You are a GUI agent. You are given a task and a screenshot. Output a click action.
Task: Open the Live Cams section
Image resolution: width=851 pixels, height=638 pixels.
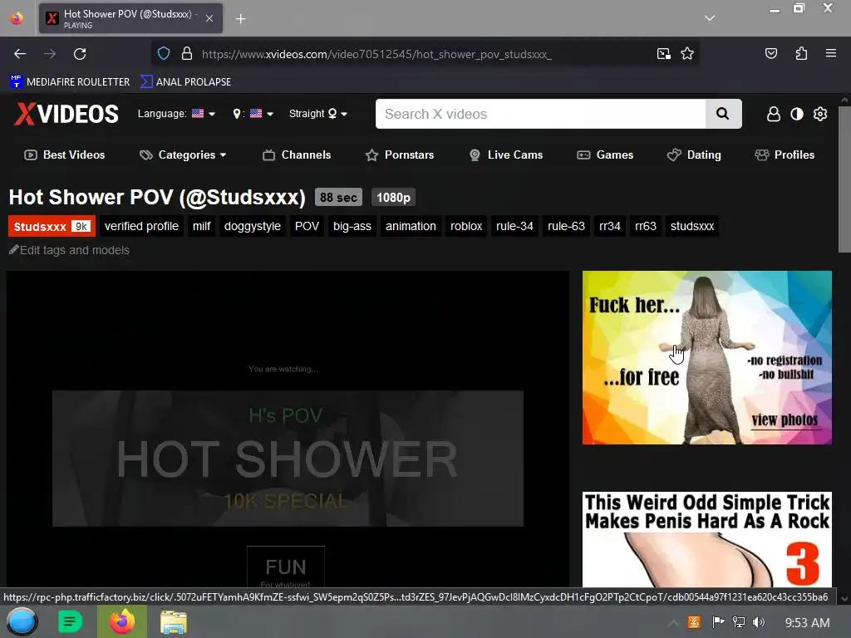pos(506,155)
